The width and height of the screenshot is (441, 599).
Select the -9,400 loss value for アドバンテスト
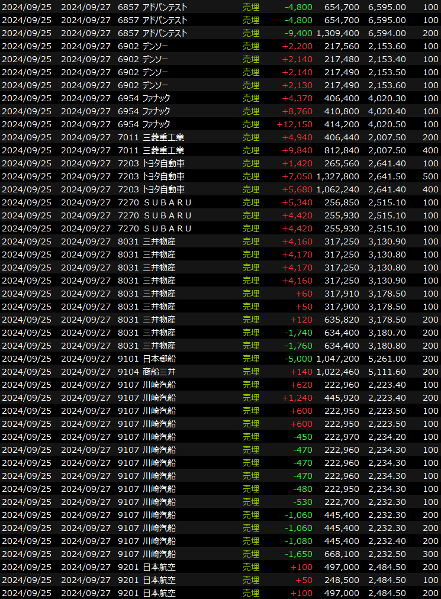click(298, 33)
